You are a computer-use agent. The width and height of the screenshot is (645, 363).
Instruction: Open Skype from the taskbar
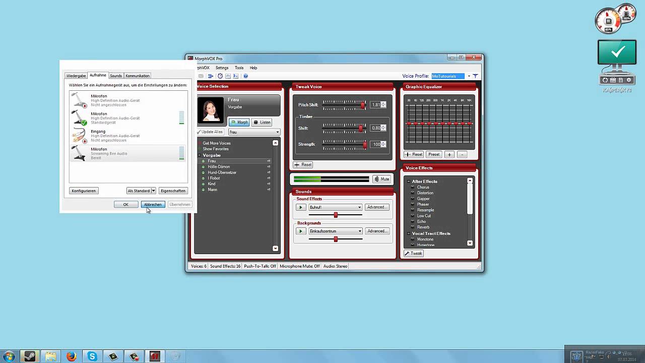pyautogui.click(x=92, y=356)
